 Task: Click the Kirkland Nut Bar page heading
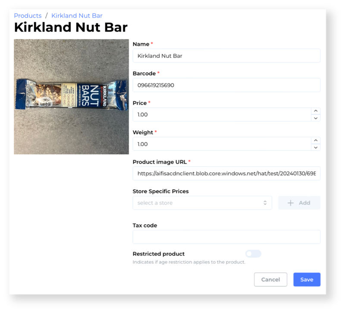(71, 27)
